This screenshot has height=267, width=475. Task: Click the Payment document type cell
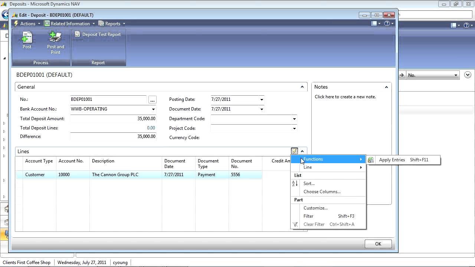click(x=212, y=175)
